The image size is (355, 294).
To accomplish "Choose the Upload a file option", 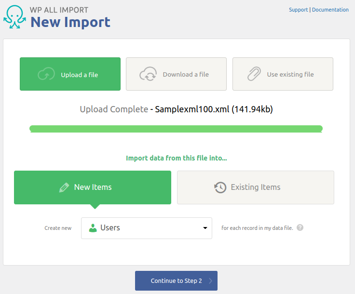I will coord(70,74).
